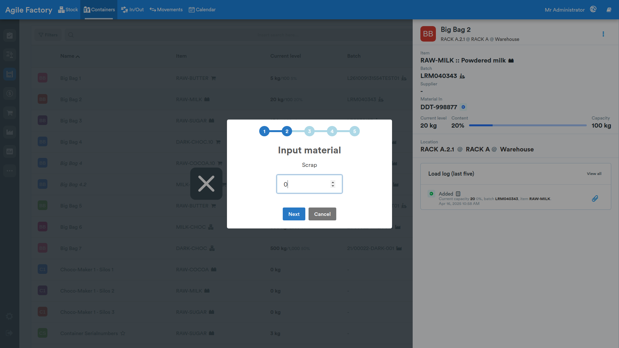This screenshot has height=348, width=619.
Task: Sort the table by Name column
Action: (70, 56)
